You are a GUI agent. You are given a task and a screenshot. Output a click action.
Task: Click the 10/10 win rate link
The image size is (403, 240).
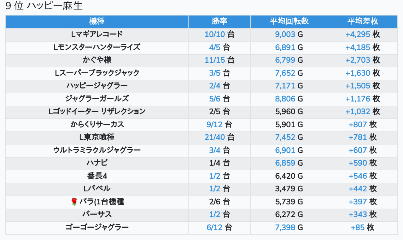[215, 34]
